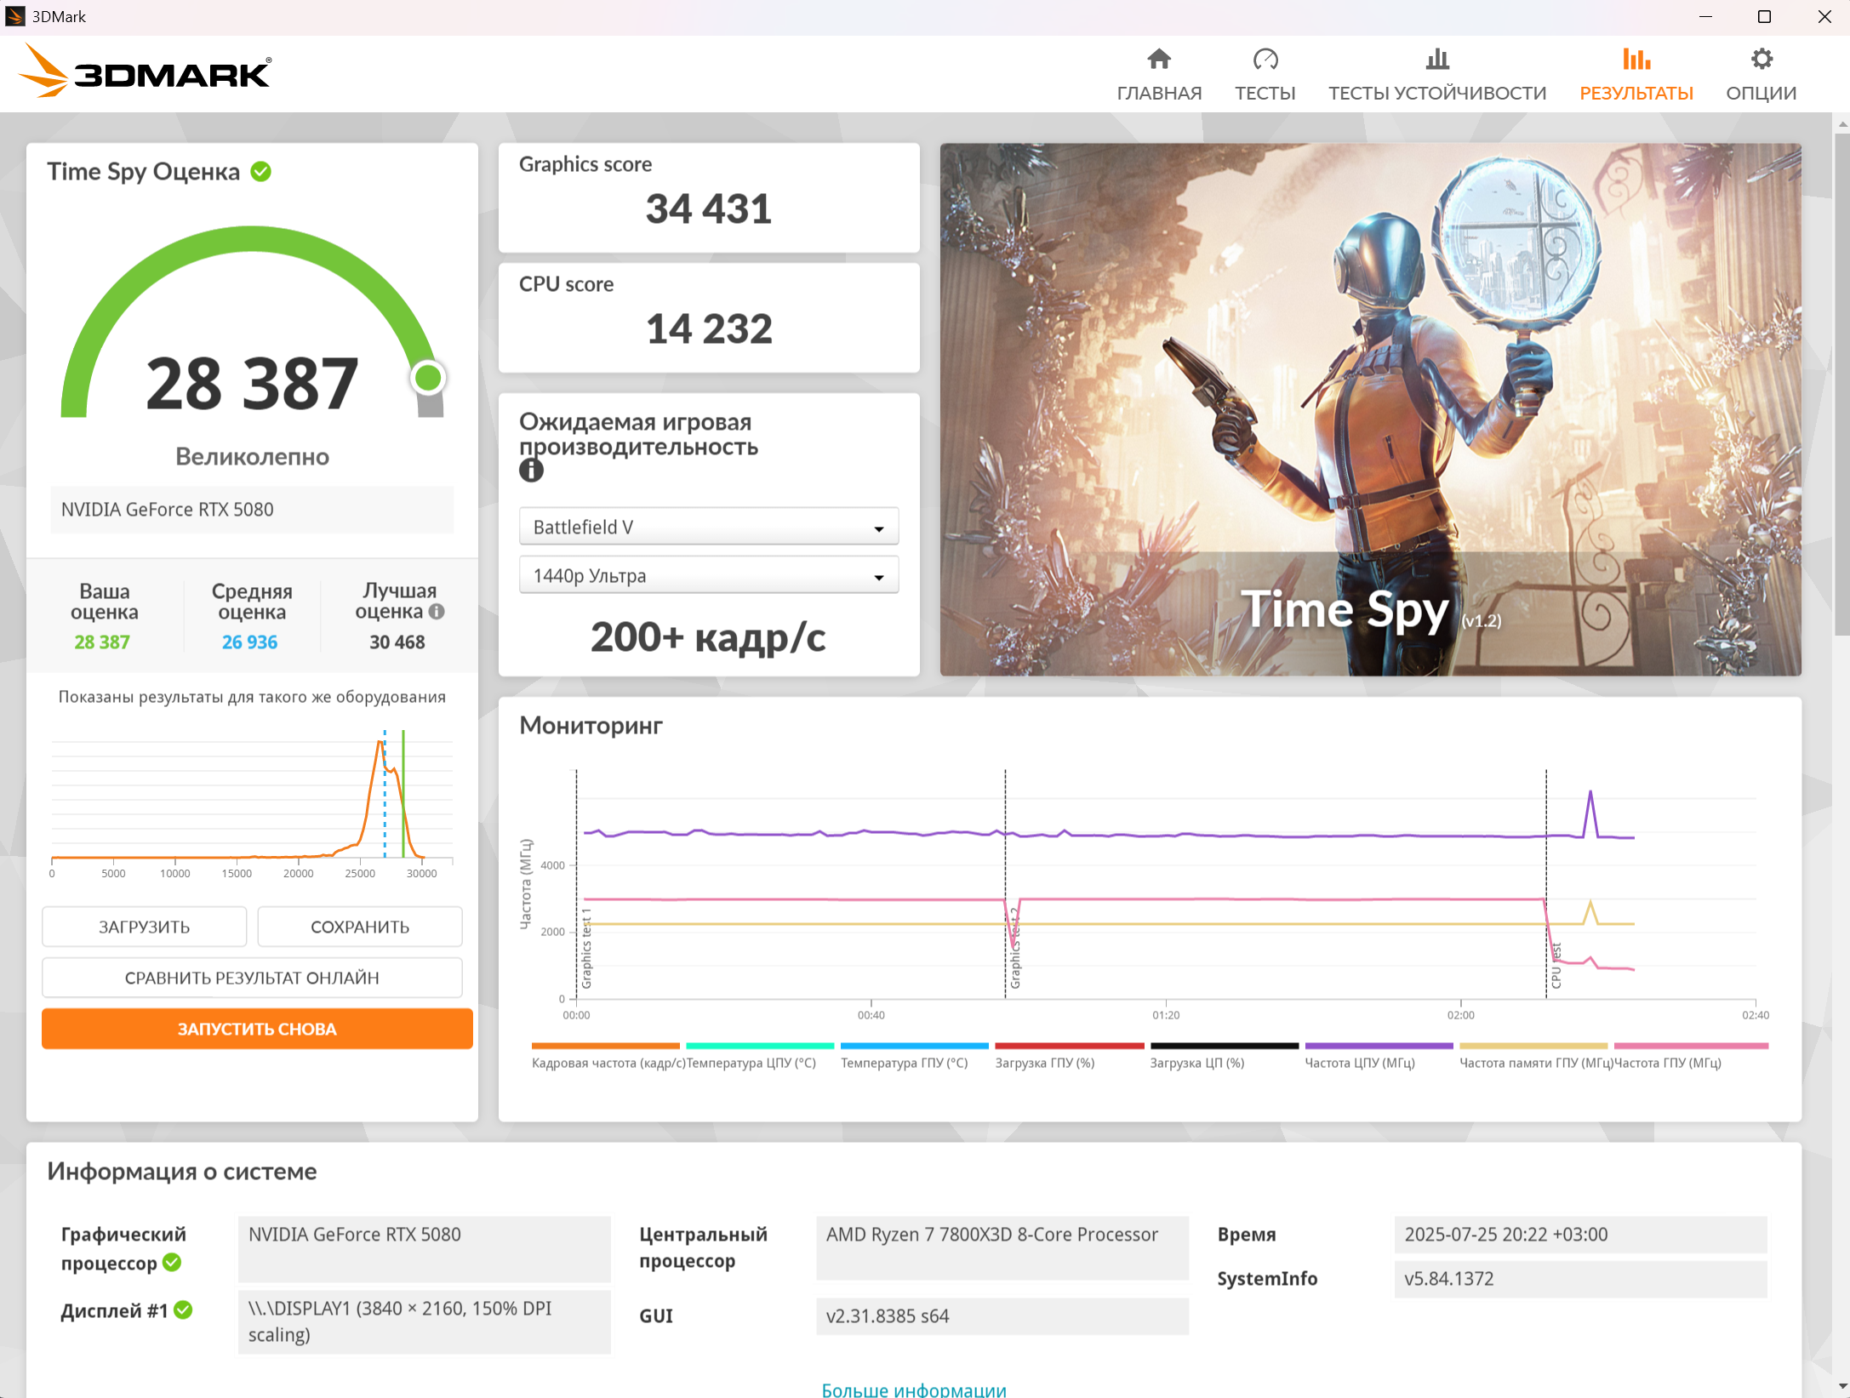The height and width of the screenshot is (1398, 1850).
Task: Click green check next to graphics processor label
Action: (173, 1263)
